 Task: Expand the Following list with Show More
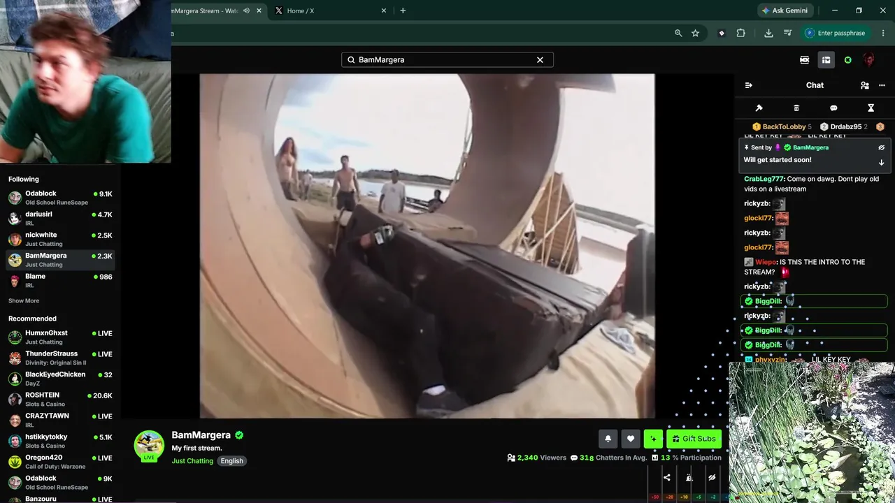(24, 301)
